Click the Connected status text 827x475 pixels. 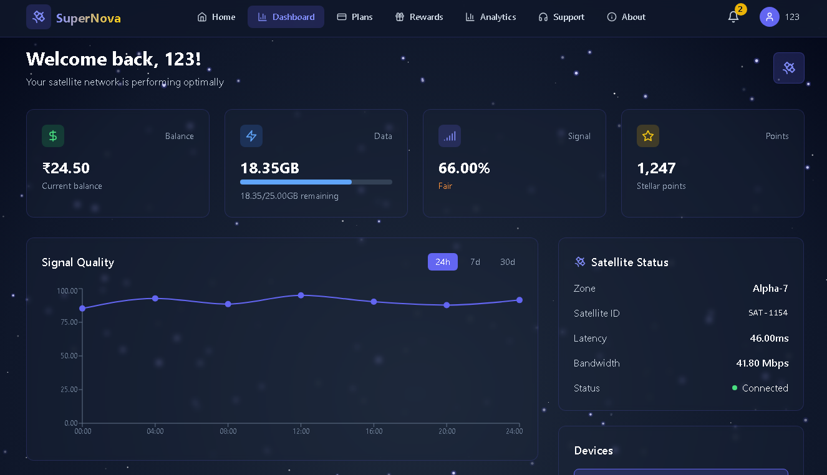click(765, 388)
